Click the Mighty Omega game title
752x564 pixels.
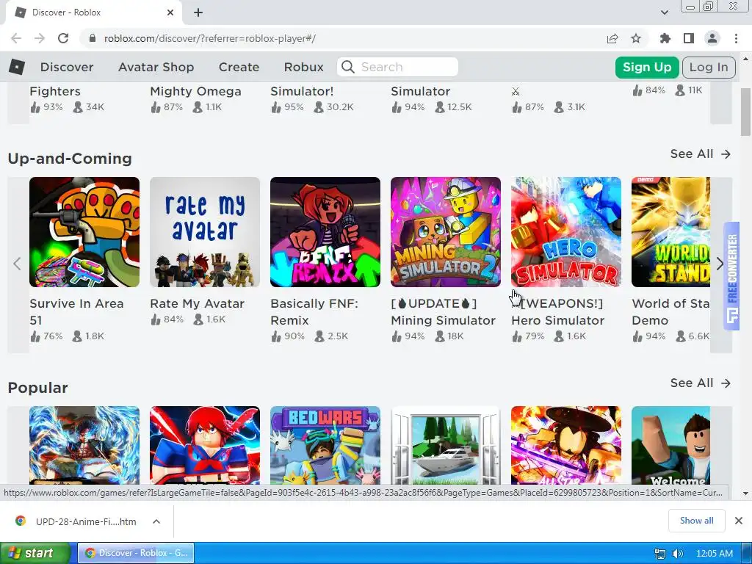[x=195, y=91]
